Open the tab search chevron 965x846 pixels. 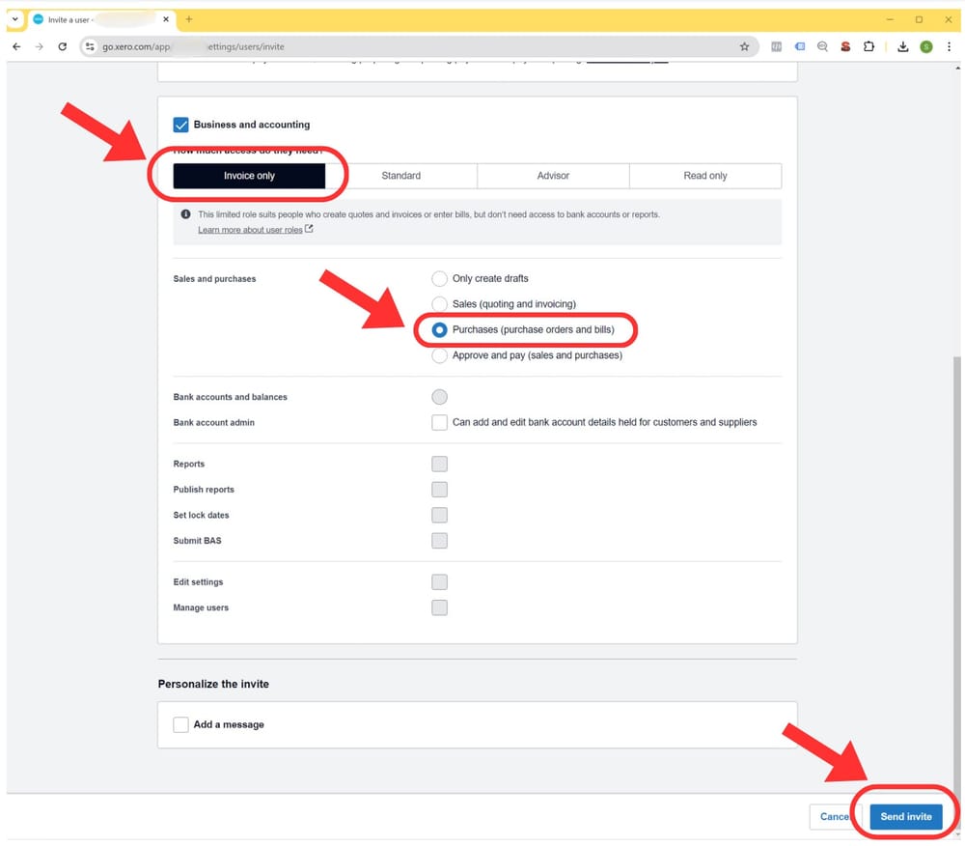point(14,19)
